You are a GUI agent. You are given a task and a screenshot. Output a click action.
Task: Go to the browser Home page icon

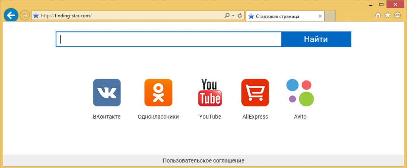point(378,15)
